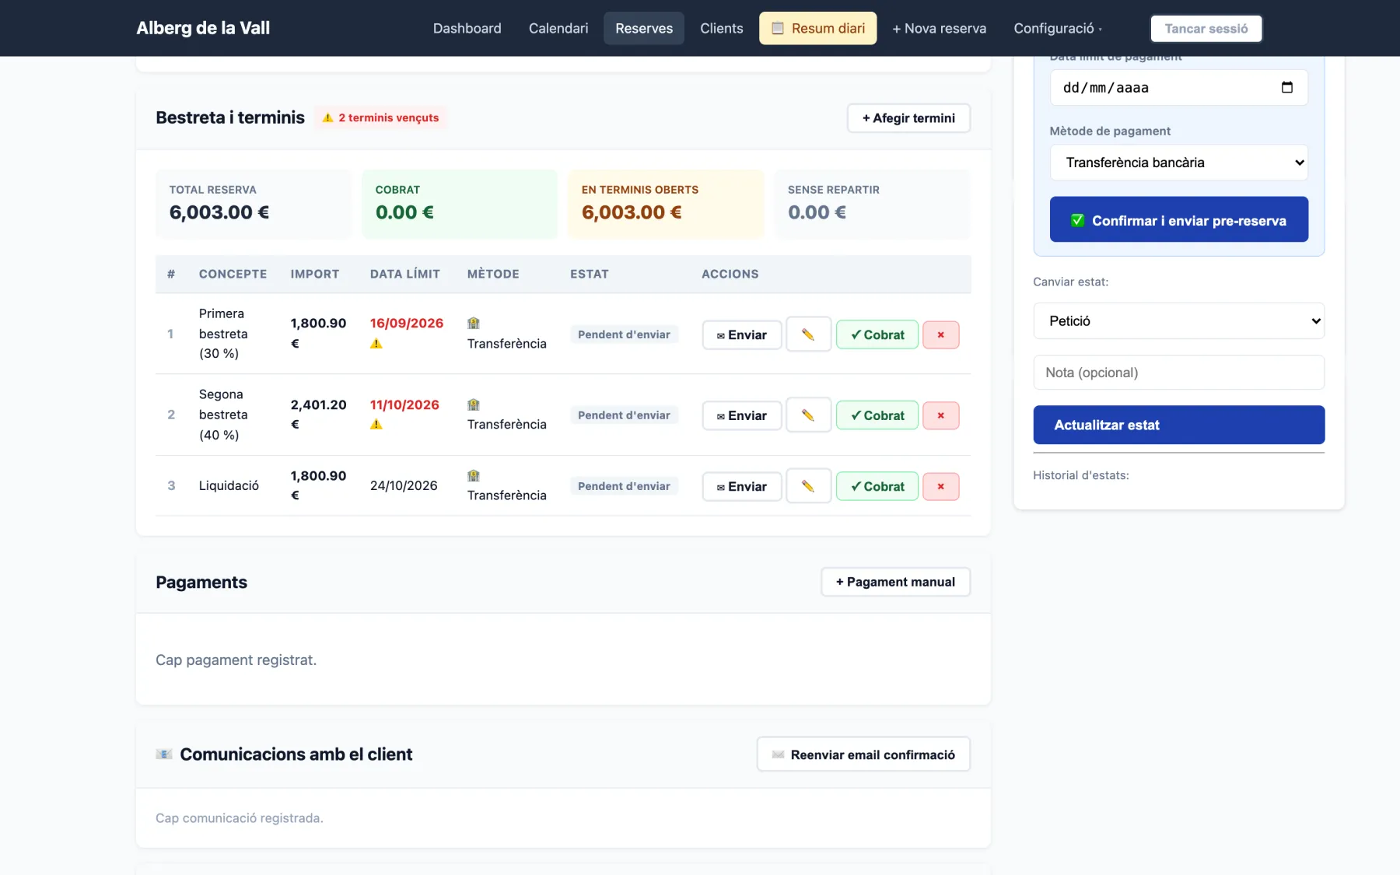
Task: Delete the Primera bestreta term
Action: 940,334
